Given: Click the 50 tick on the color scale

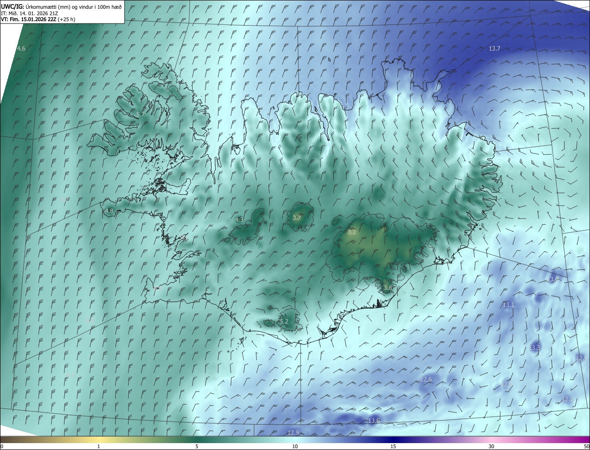Looking at the screenshot, I should click(x=586, y=446).
